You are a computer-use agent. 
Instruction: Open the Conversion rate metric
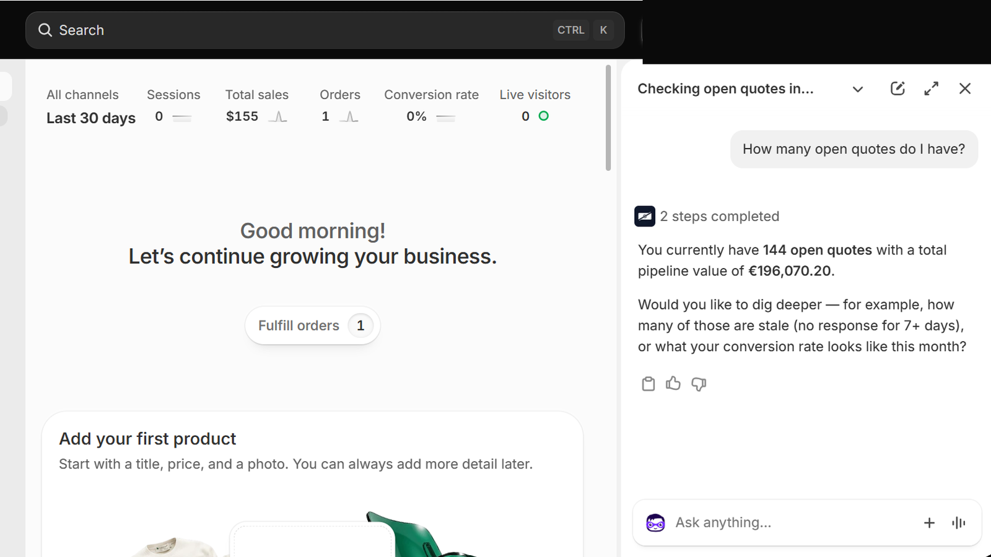[x=431, y=106]
